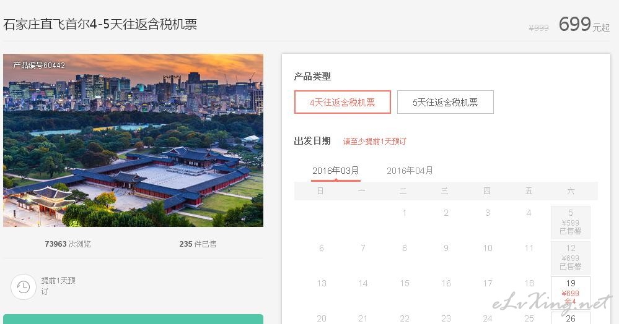This screenshot has height=324, width=619.
Task: Click calendar date 4 in March
Action: (x=529, y=213)
